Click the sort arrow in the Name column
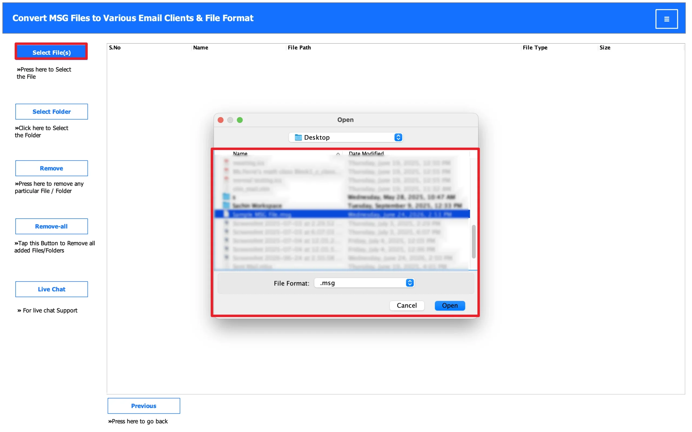The height and width of the screenshot is (432, 692). click(x=338, y=154)
